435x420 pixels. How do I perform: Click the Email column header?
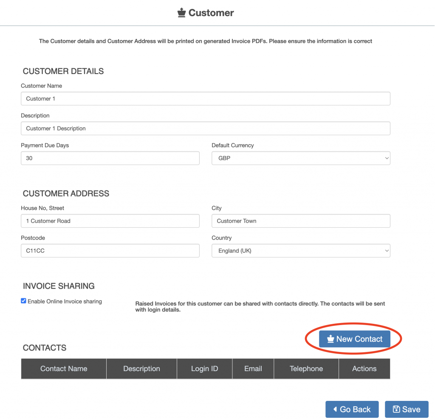tap(253, 369)
